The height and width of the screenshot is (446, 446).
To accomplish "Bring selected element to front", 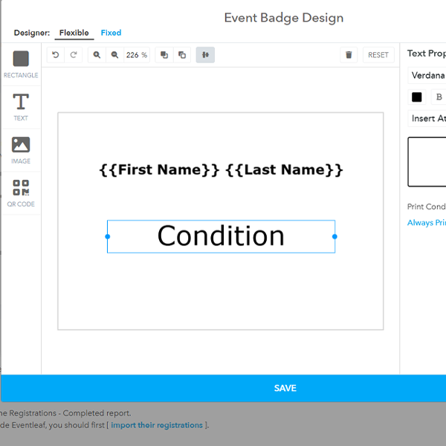I will tap(164, 55).
